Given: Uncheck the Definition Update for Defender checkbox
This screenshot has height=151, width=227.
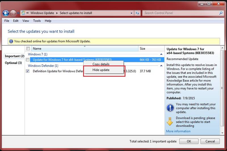Looking at the screenshot, I should 28,71.
